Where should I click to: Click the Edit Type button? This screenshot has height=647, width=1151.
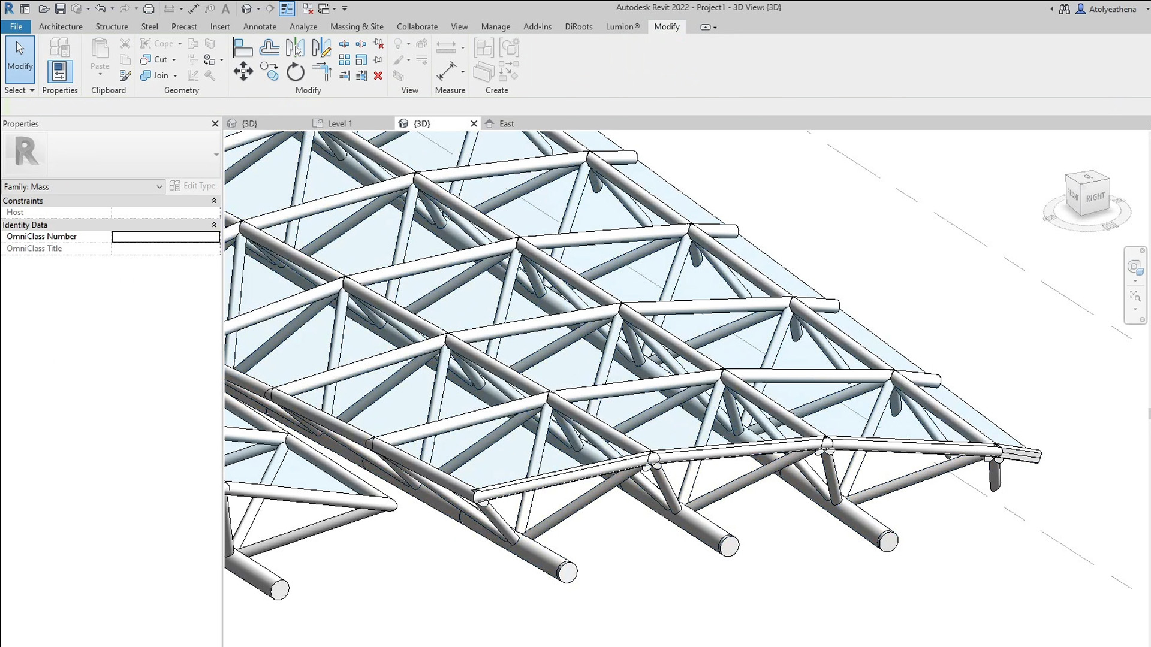tap(193, 186)
